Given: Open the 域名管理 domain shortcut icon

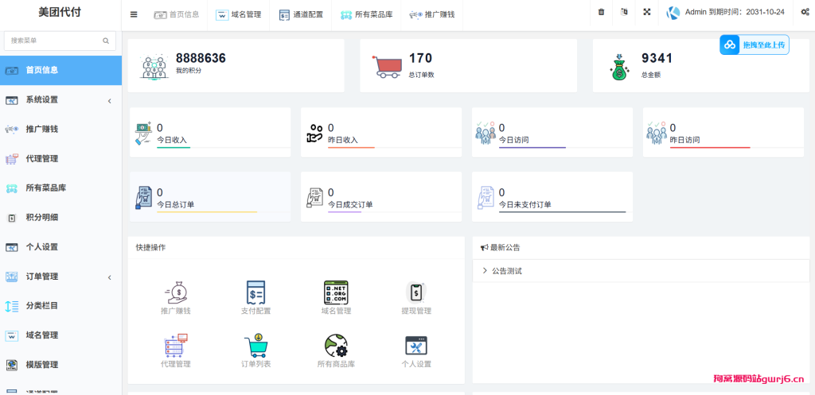Looking at the screenshot, I should coord(336,292).
